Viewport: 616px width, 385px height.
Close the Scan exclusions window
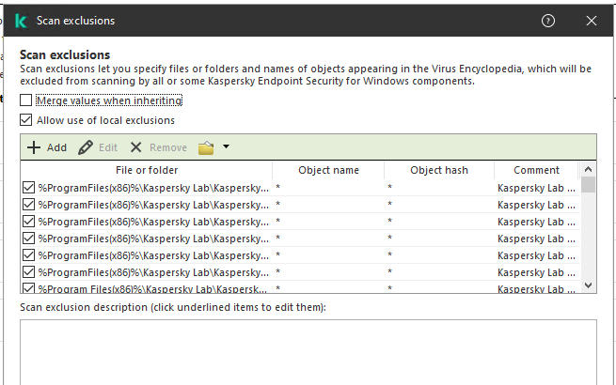point(591,20)
